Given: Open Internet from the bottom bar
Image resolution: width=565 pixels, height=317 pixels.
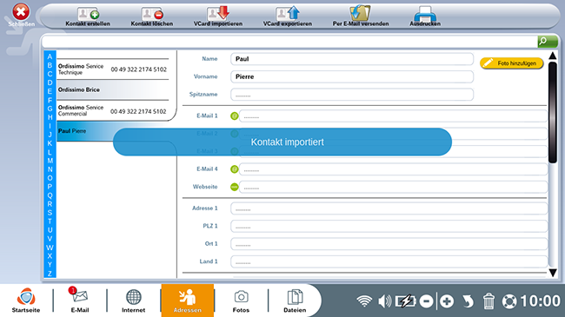Looking at the screenshot, I should click(x=133, y=300).
